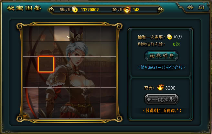Click the 获得剩余所有碎片 hint text
The height and width of the screenshot is (134, 212).
[x=162, y=110]
